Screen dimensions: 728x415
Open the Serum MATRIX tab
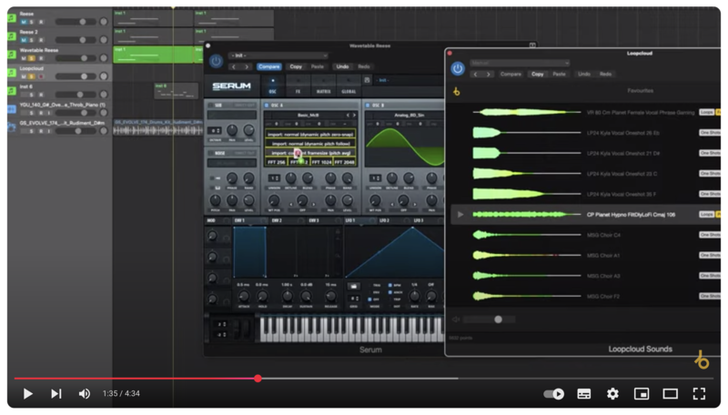[x=323, y=86]
